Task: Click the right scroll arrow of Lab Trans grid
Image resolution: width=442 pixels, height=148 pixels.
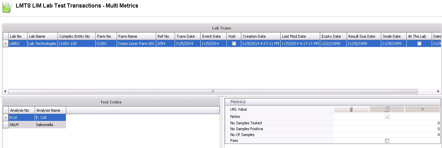Action: click(x=438, y=91)
